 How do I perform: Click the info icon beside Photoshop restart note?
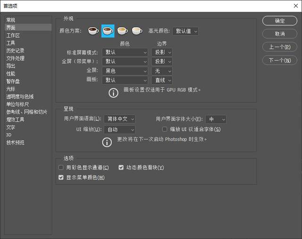pos(107,142)
